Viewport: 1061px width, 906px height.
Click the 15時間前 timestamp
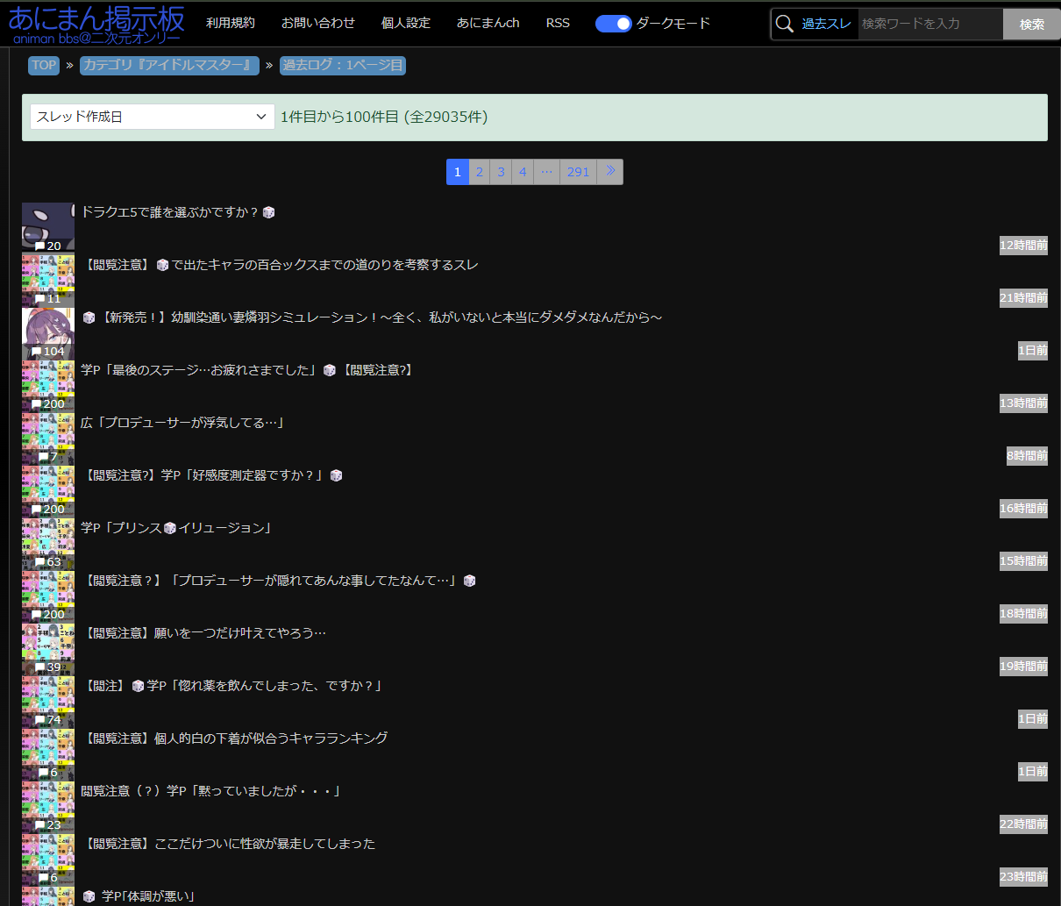(x=1023, y=561)
